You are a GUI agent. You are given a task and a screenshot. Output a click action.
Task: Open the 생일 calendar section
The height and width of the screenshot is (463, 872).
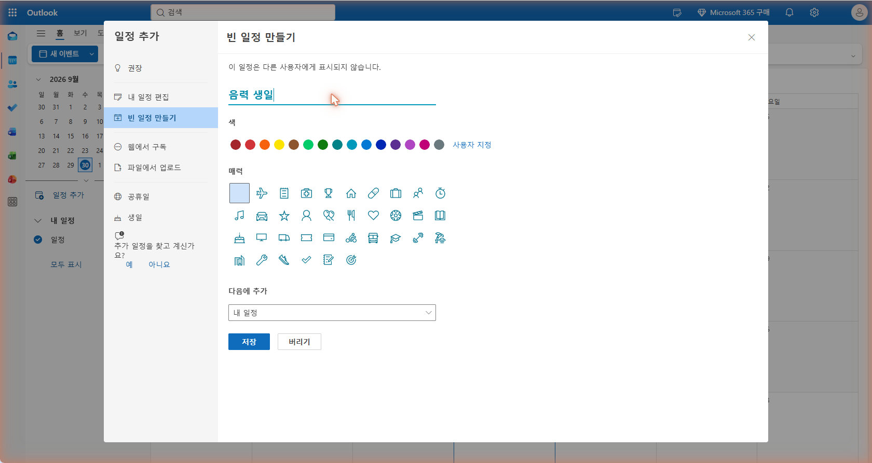161,217
